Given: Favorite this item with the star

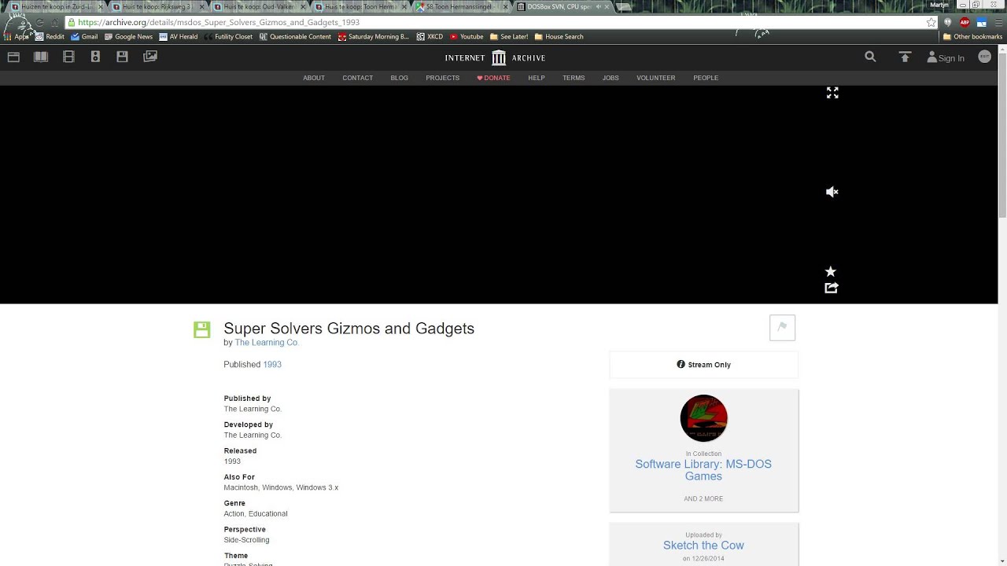Looking at the screenshot, I should tap(830, 271).
